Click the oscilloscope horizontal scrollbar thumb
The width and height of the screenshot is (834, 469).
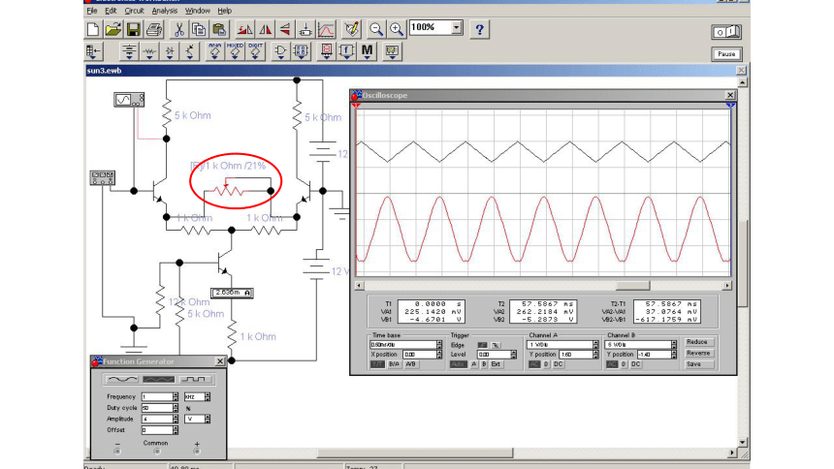pos(632,286)
